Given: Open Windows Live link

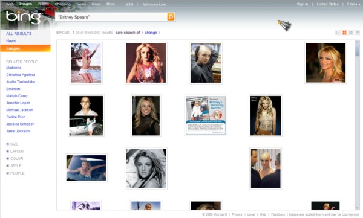Looking at the screenshot, I should coord(154,4).
